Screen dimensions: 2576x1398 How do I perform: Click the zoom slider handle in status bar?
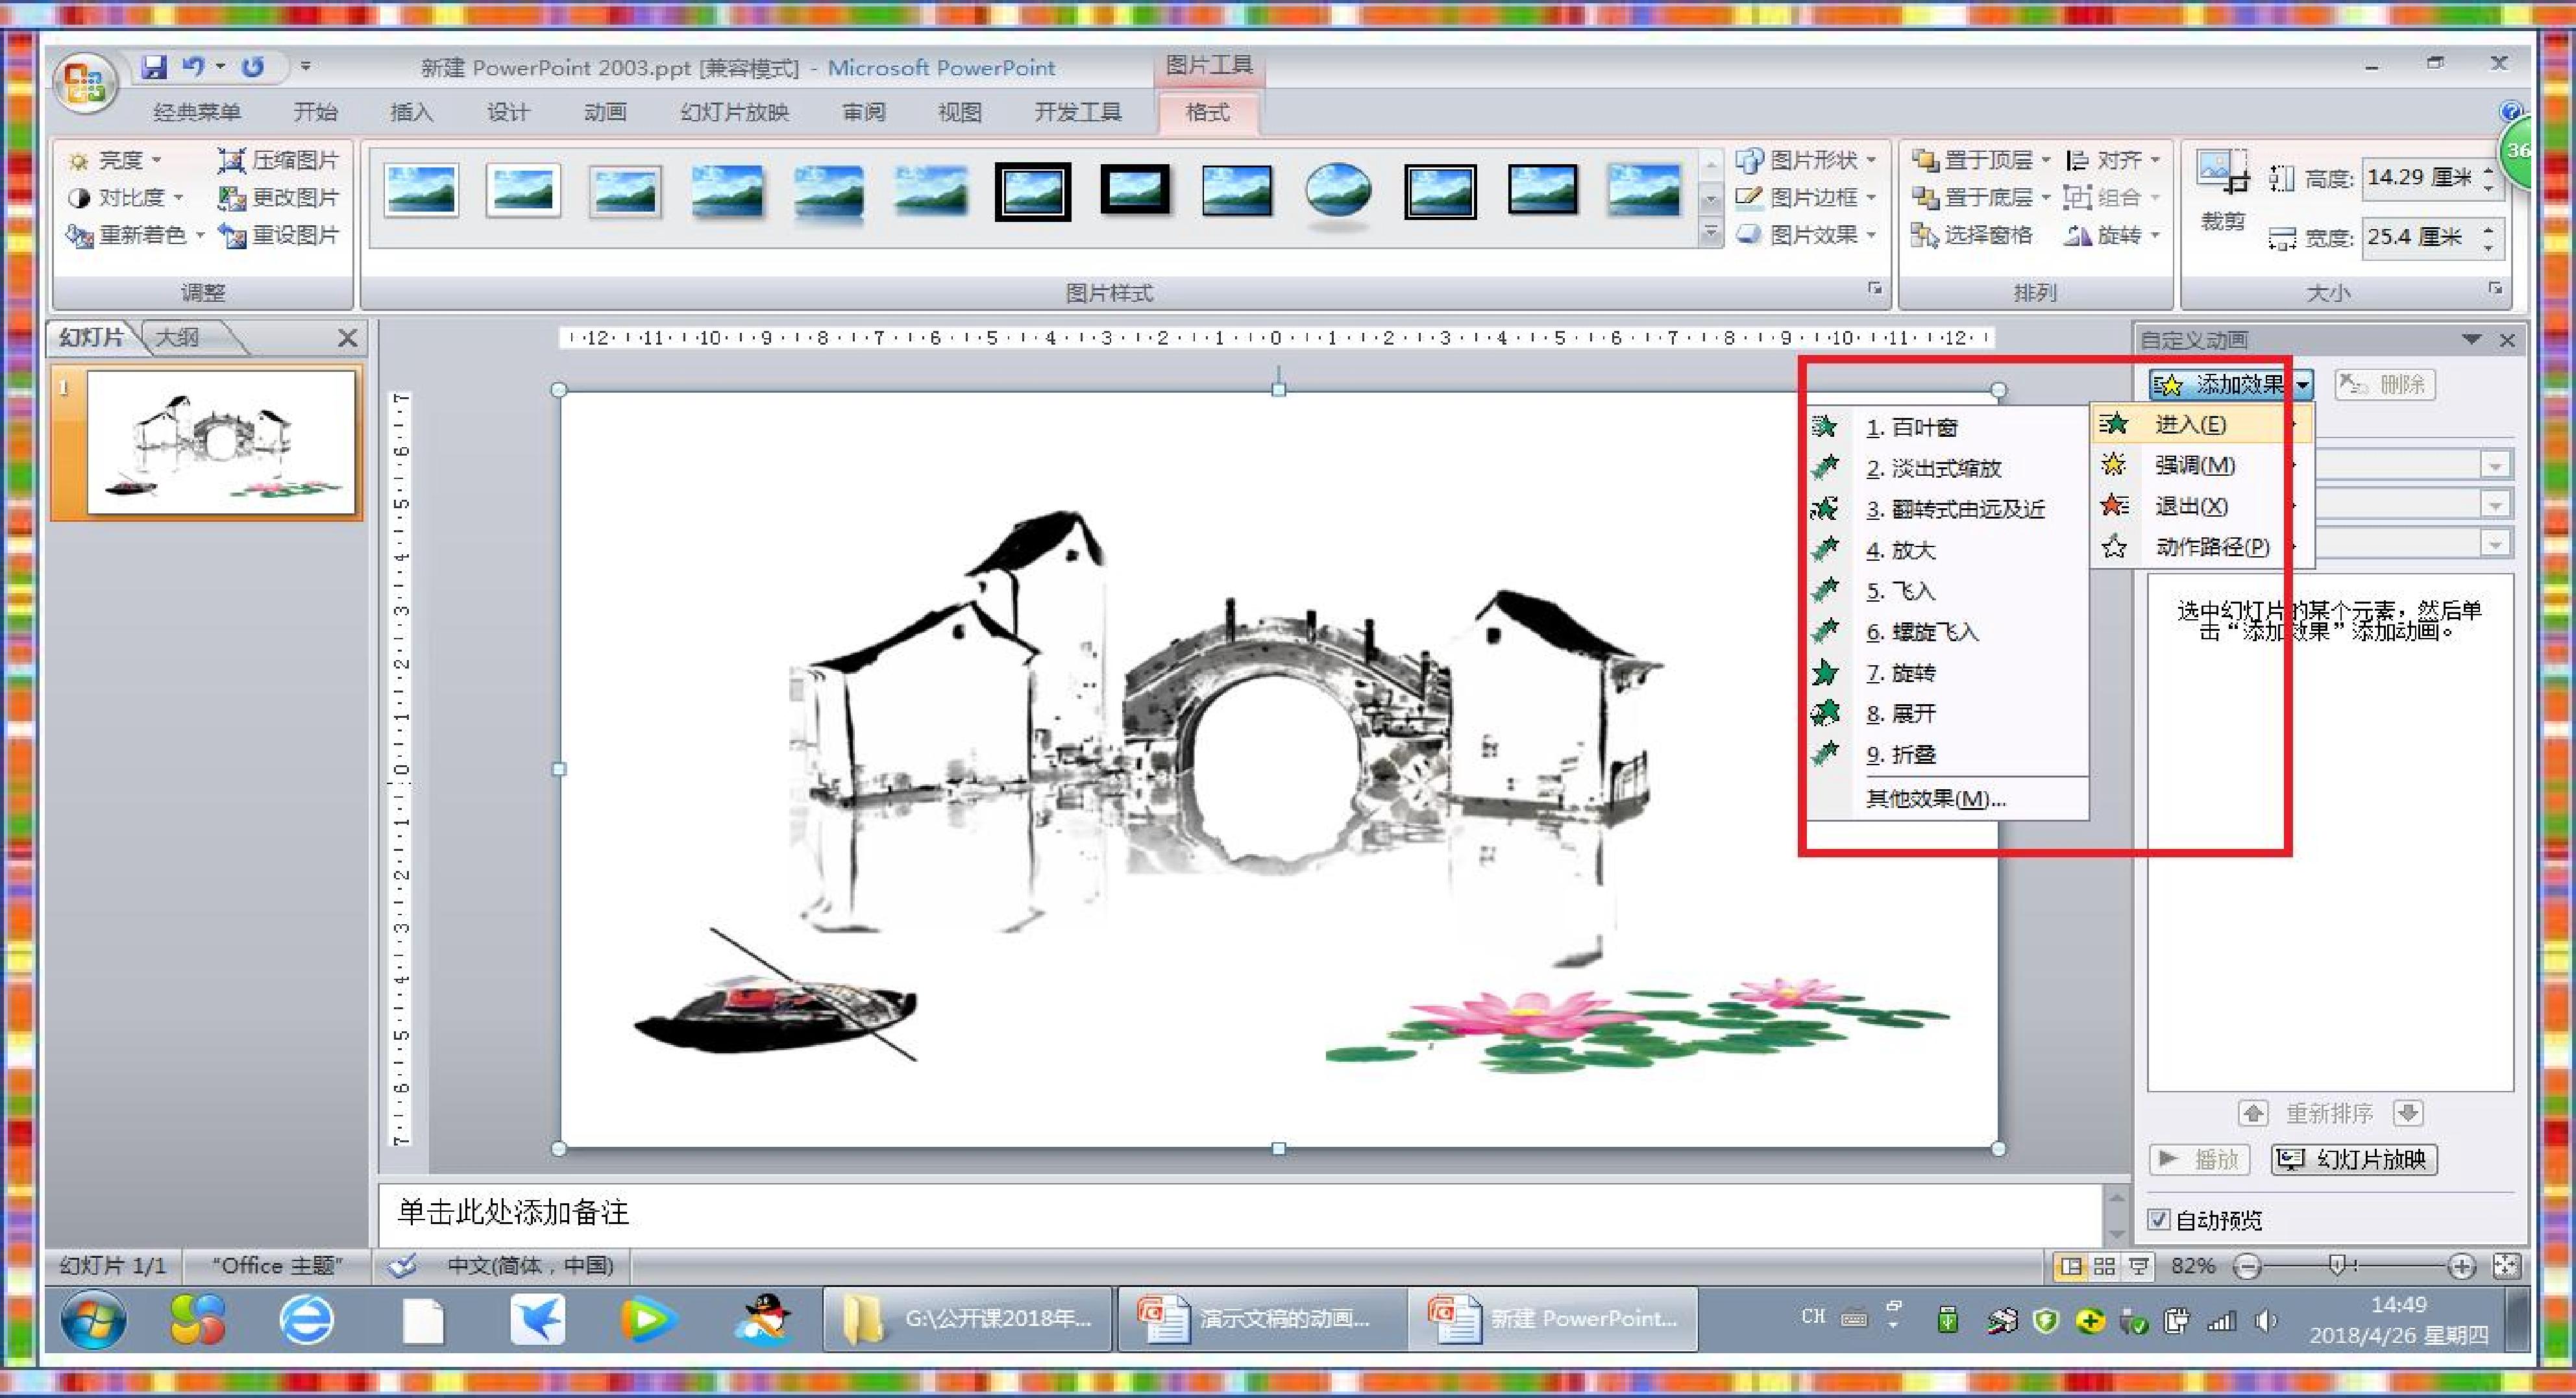pos(2337,1266)
